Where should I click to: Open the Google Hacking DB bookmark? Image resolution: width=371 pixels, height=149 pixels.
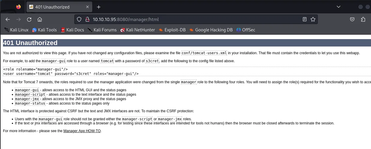(211, 30)
